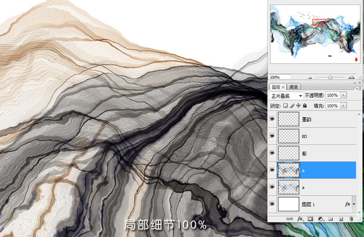
Task: Click the link layers chain icon
Action: (x=289, y=219)
